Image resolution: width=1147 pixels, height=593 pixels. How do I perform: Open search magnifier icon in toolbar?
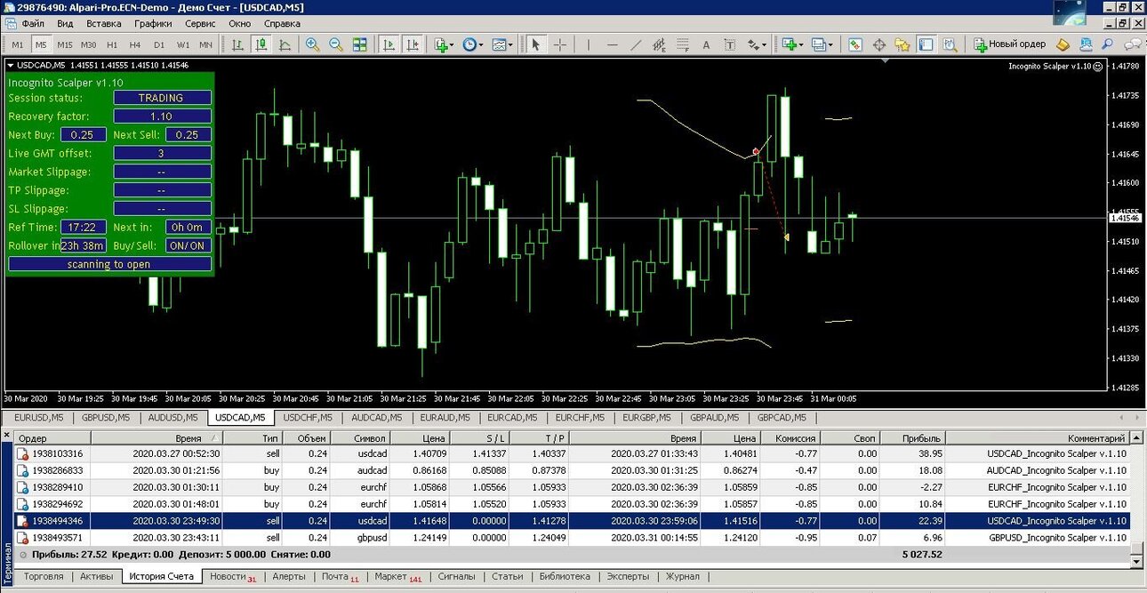[1108, 44]
